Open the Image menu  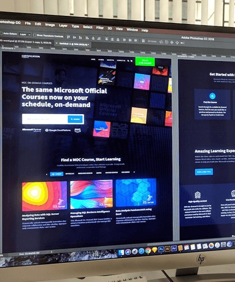click(x=50, y=24)
